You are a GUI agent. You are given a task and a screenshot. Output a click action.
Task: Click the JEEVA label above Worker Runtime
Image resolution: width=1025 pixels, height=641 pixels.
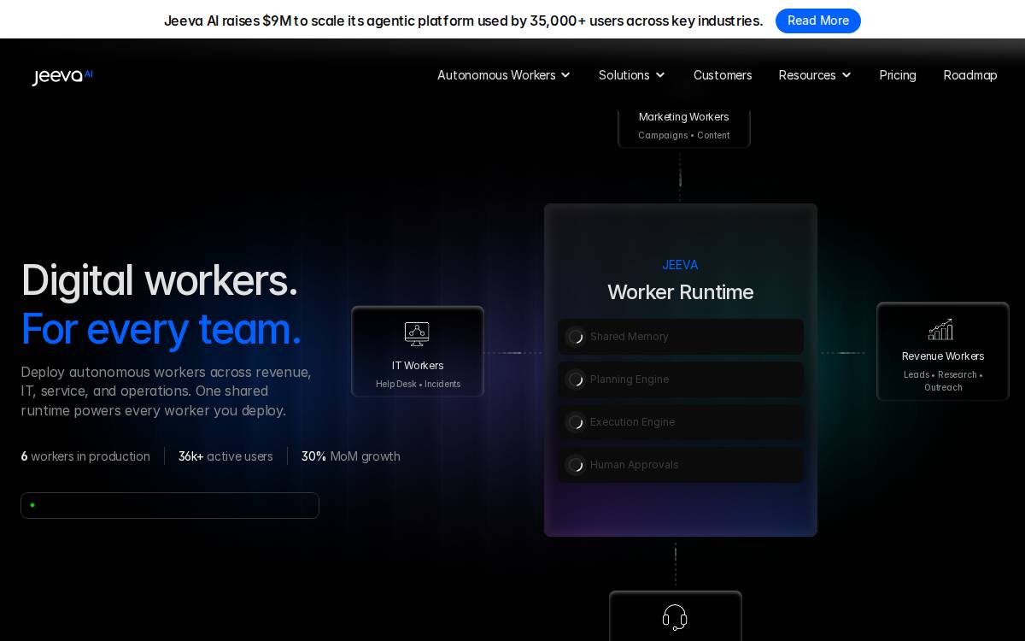[680, 265]
